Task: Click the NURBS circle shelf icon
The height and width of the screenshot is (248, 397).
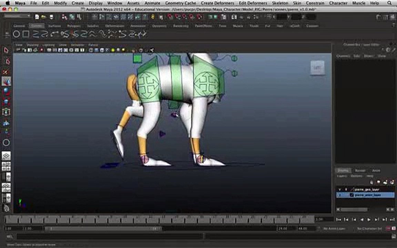Action: click(x=17, y=34)
